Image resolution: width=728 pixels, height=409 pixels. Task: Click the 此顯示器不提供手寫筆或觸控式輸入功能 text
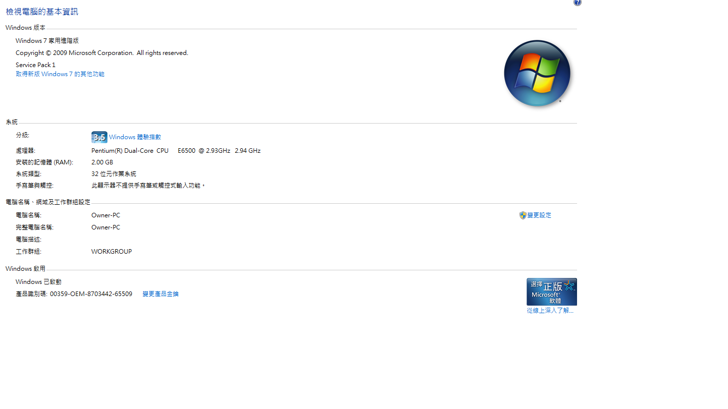(x=148, y=186)
